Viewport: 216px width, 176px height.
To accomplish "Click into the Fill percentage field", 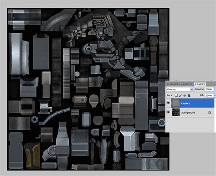I will [209, 95].
